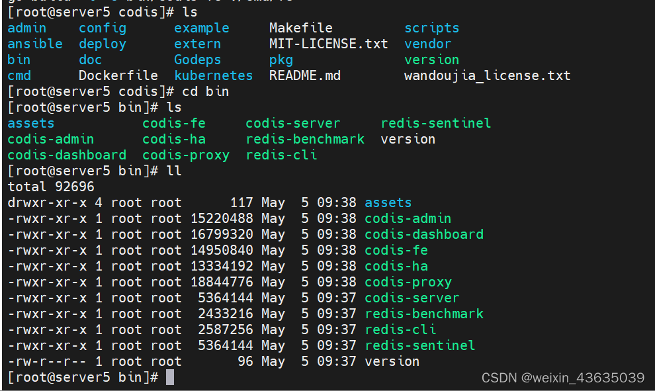This screenshot has width=655, height=391.
Task: Click file size '16799320' of codis-dashboard
Action: pyautogui.click(x=222, y=234)
